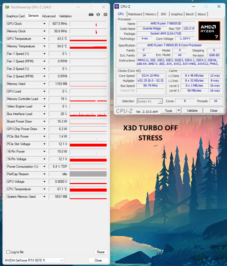Expand the PerfCap Reason dropdown
The width and height of the screenshot is (227, 266).
pyautogui.click(x=44, y=174)
